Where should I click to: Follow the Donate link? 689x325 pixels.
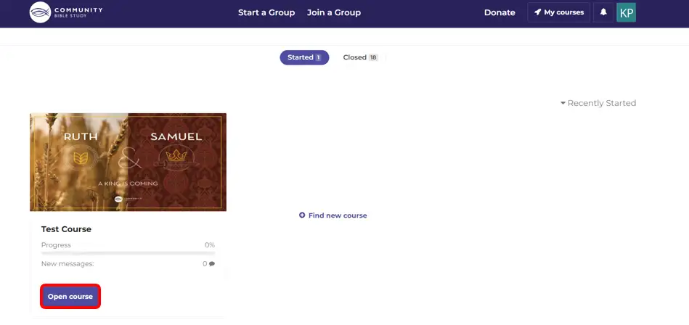coord(500,12)
